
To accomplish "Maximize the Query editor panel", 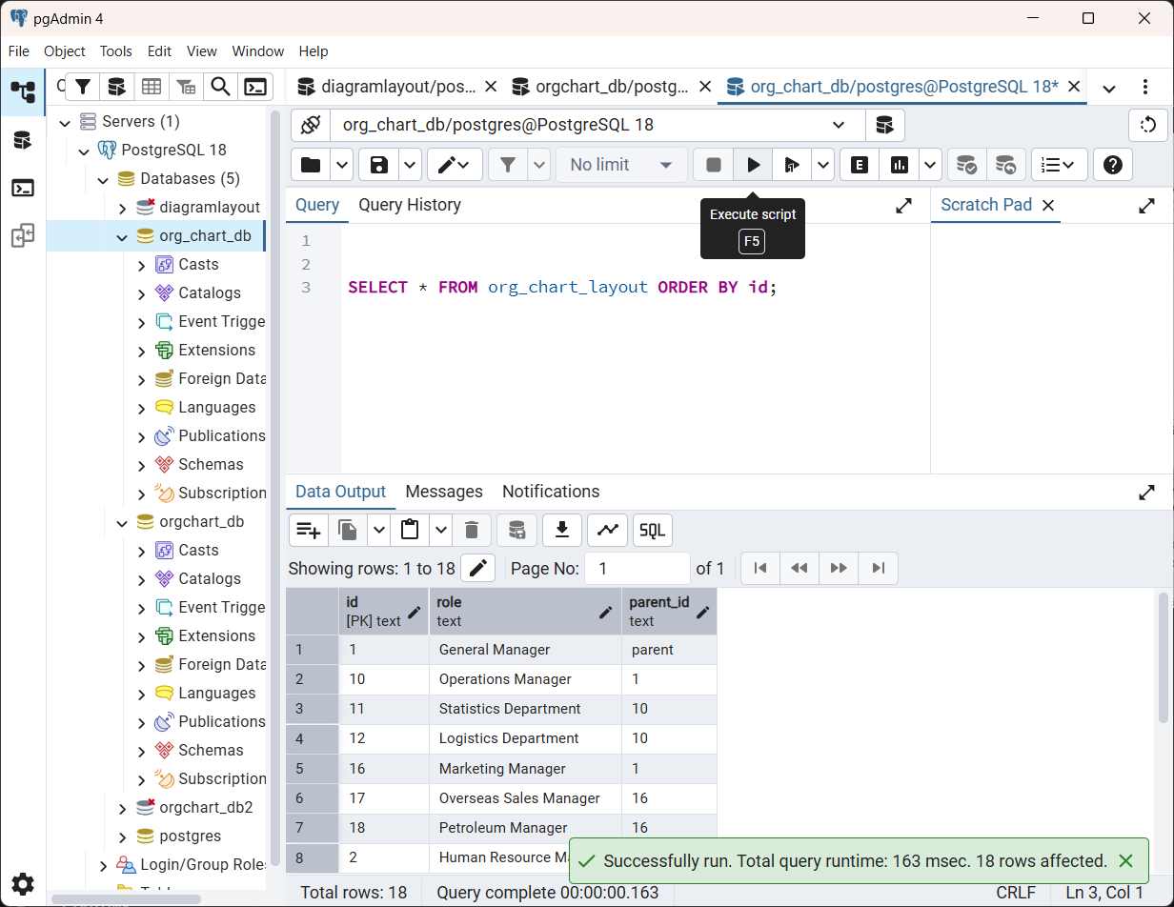I will 904,206.
